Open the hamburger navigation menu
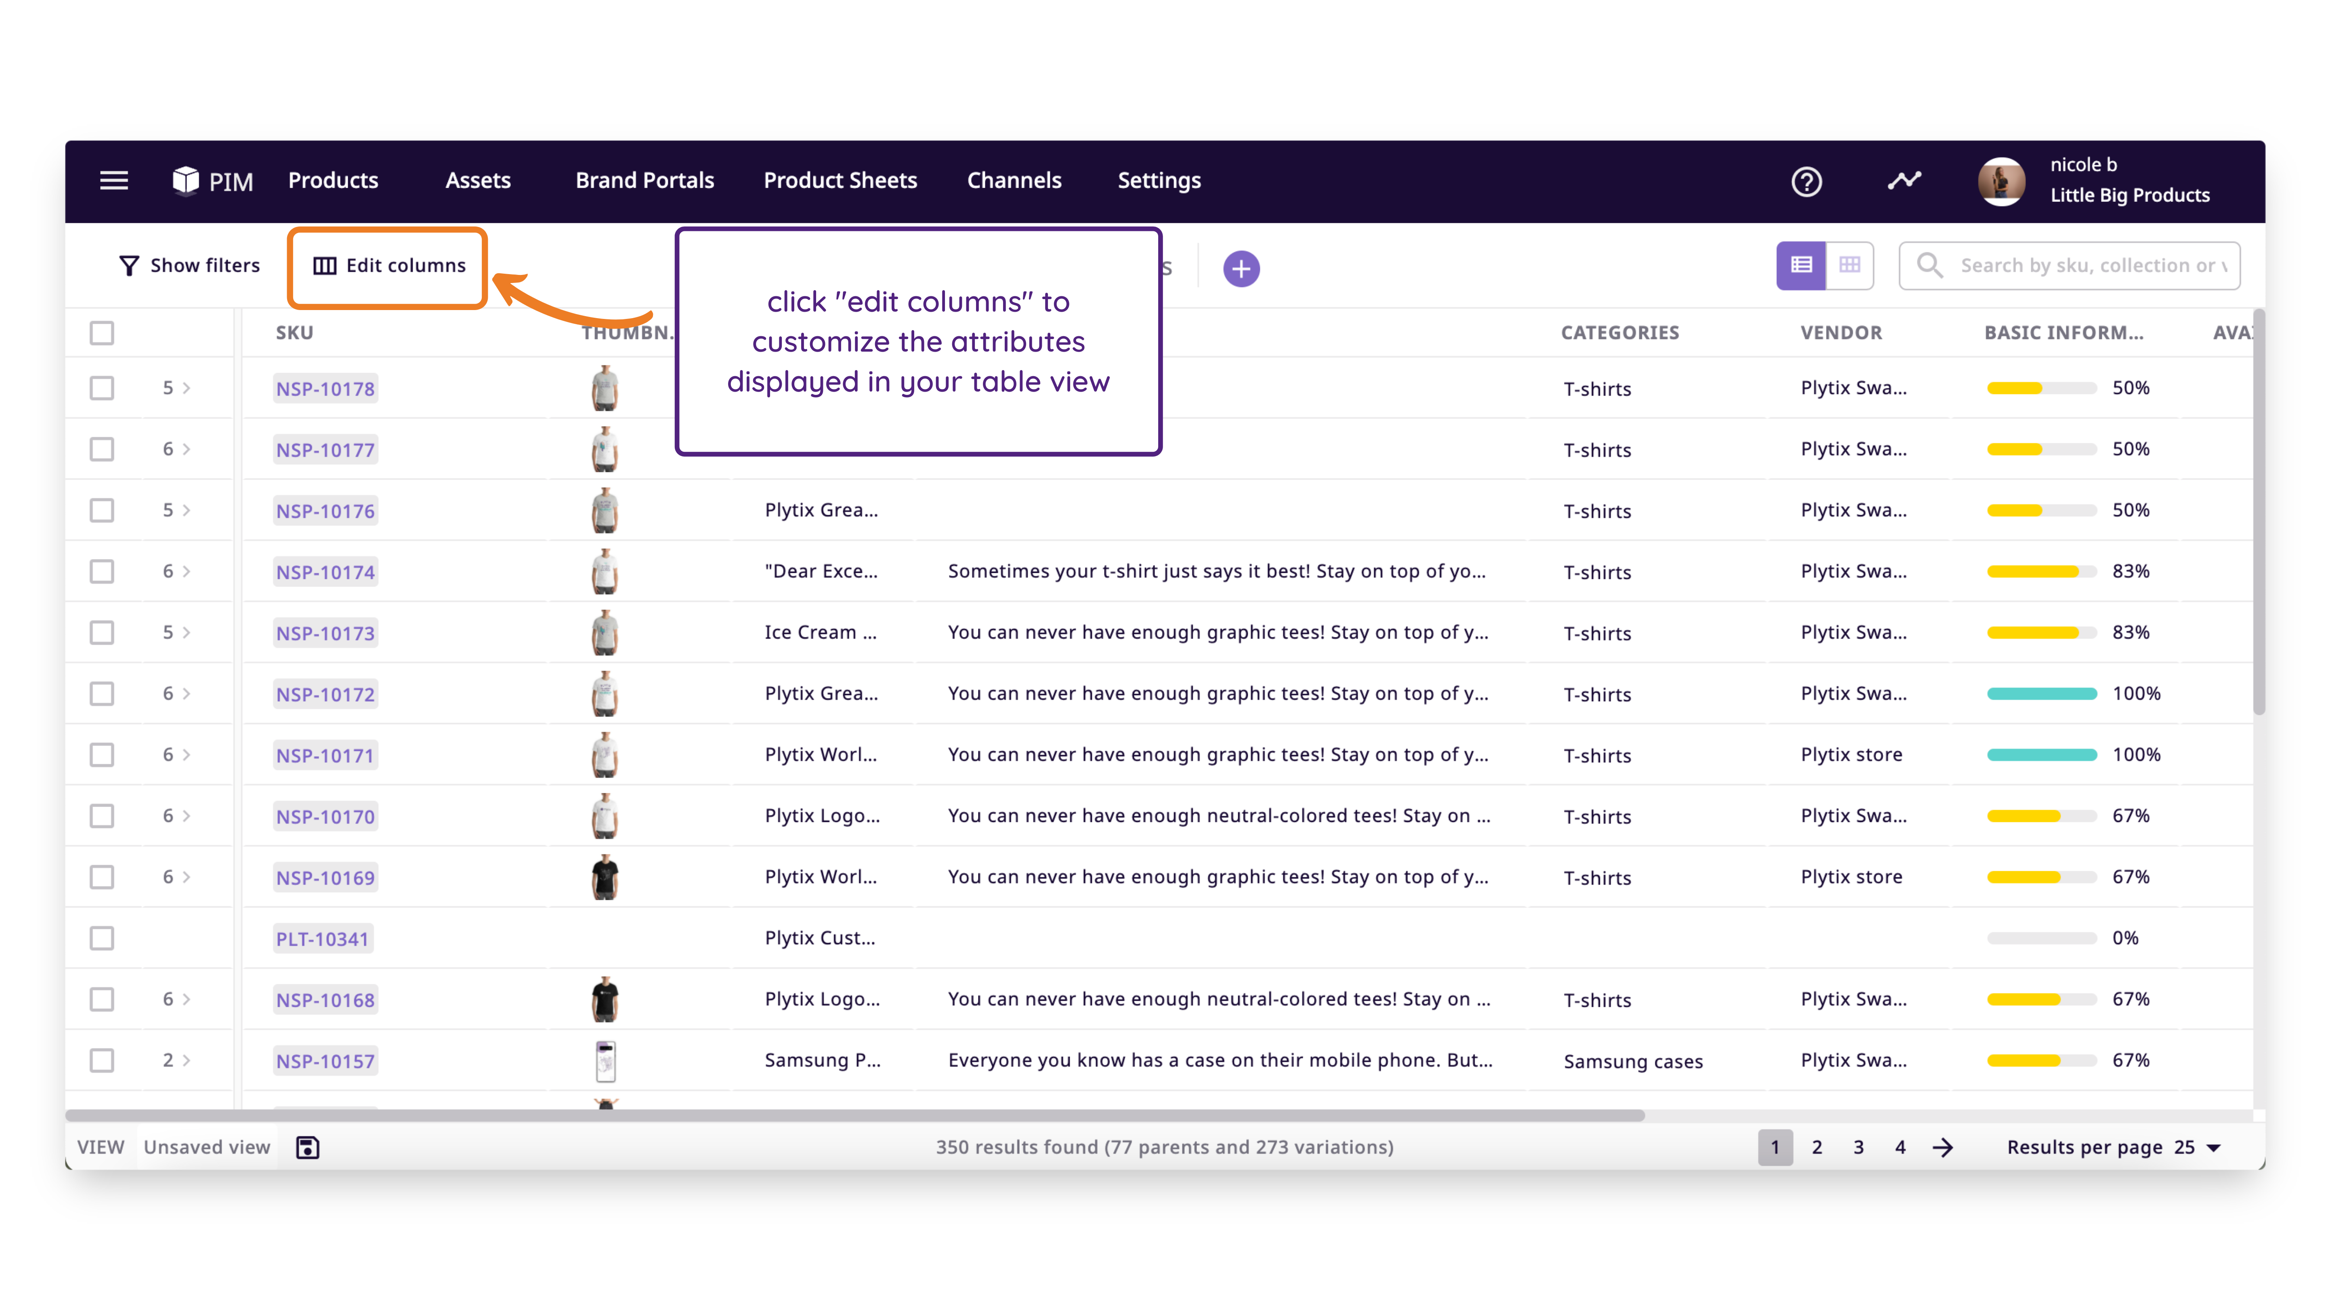2326x1308 pixels. (x=114, y=180)
